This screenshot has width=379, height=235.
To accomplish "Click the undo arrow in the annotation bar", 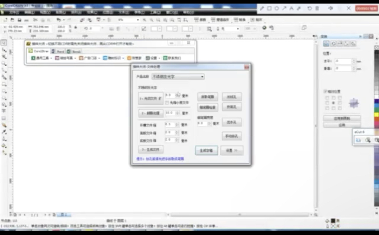I will 309,8.
